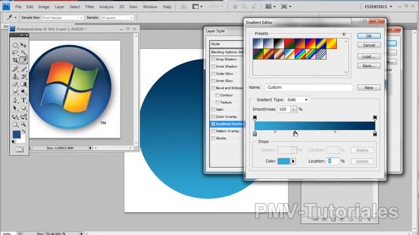This screenshot has height=235, width=419.
Task: Open the Gradient Type dropdown
Action: (x=297, y=100)
